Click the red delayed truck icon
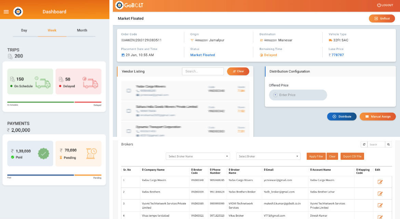400x219 pixels. (x=90, y=82)
